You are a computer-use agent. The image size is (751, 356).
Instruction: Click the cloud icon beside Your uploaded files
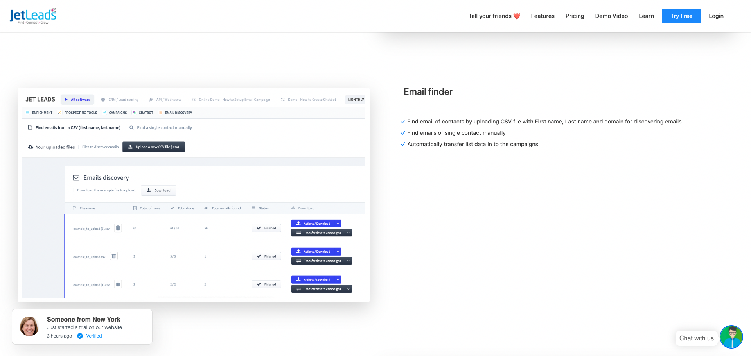(31, 147)
